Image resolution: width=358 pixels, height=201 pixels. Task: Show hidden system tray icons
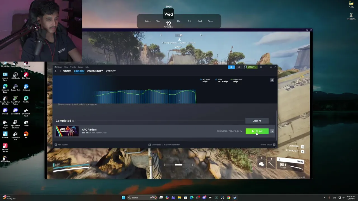[x=325, y=198]
